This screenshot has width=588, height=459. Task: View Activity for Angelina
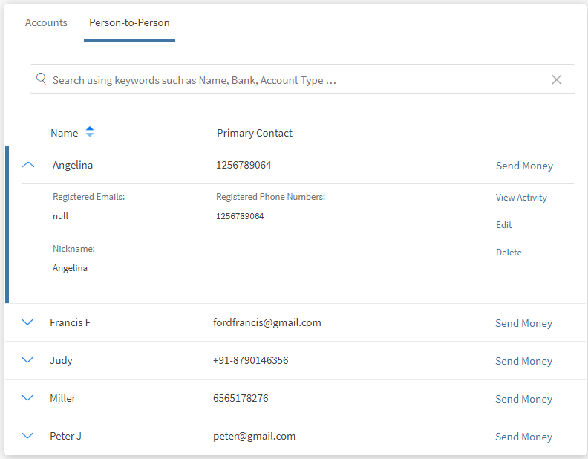[521, 198]
